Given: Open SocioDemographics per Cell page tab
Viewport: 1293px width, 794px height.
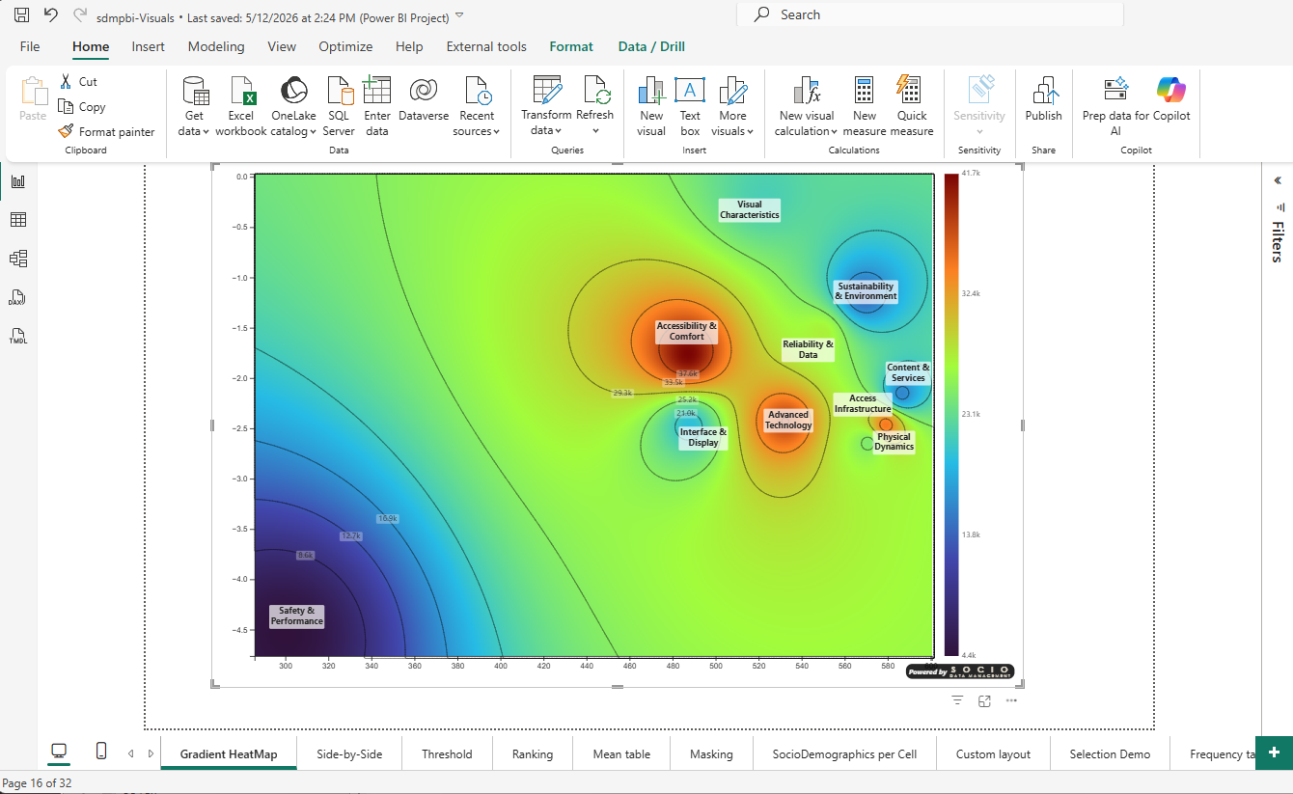Looking at the screenshot, I should tap(844, 753).
